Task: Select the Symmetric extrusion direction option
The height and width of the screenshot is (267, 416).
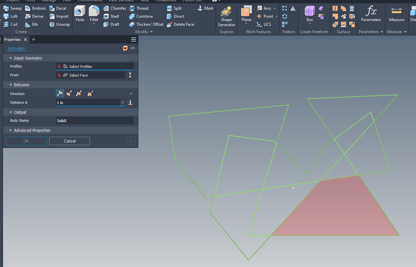Action: 78,93
